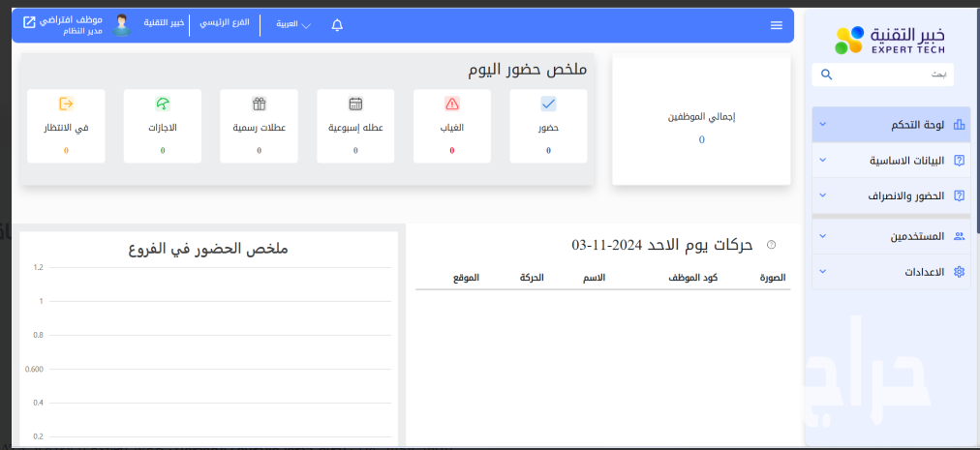Click the الغياب warning triangle icon

452,105
